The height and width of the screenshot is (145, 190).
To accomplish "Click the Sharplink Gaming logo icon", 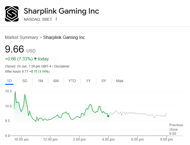I will coord(12,14).
